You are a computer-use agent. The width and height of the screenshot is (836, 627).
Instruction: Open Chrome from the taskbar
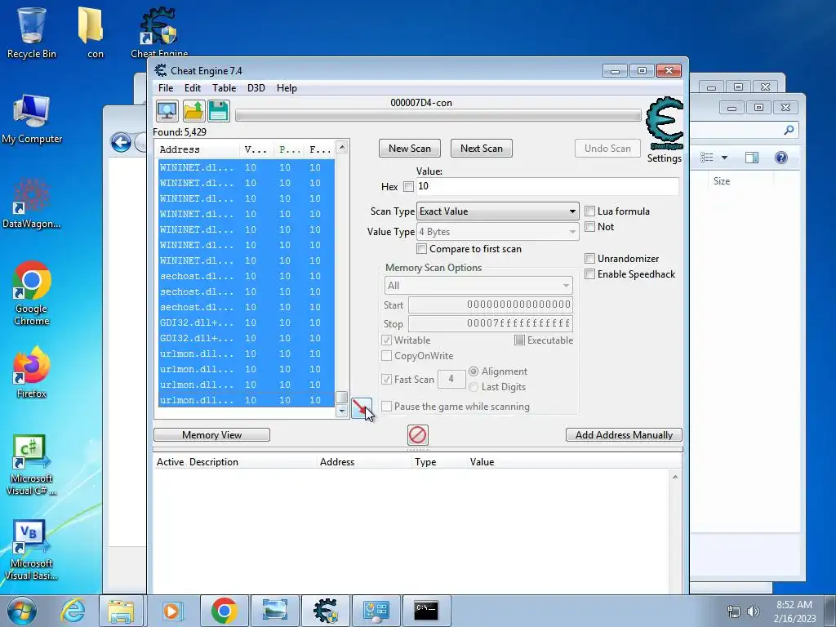[224, 611]
